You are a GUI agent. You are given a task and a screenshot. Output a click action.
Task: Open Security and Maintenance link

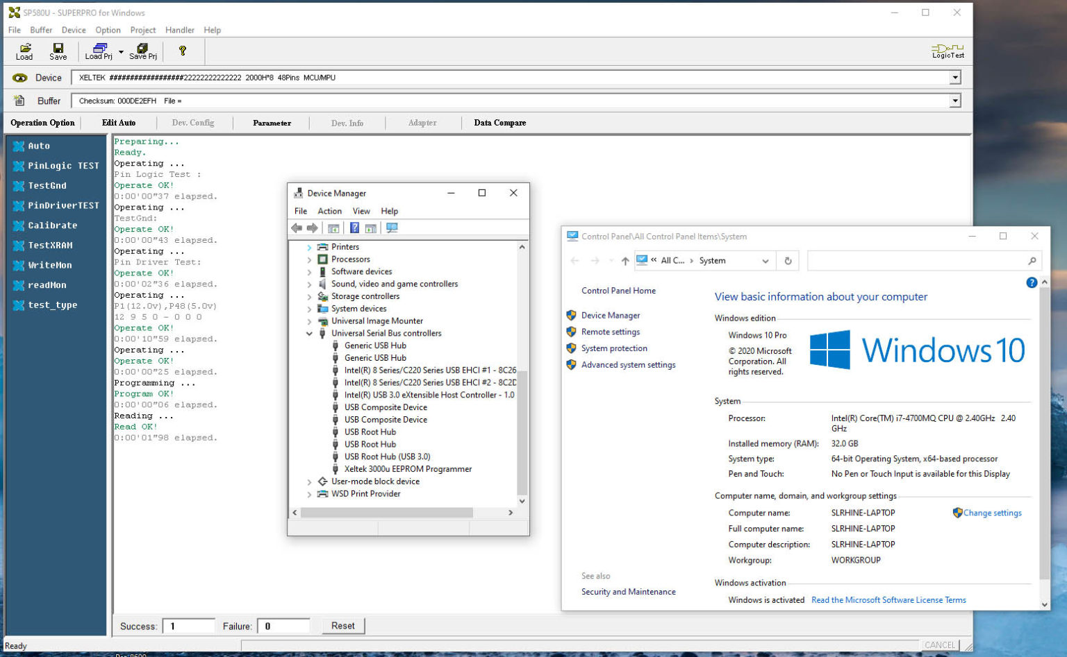coord(628,592)
